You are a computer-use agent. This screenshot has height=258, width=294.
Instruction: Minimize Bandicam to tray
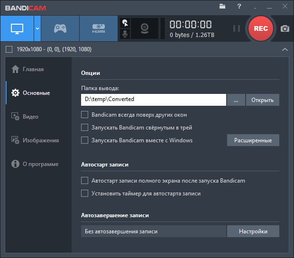pyautogui.click(x=255, y=8)
